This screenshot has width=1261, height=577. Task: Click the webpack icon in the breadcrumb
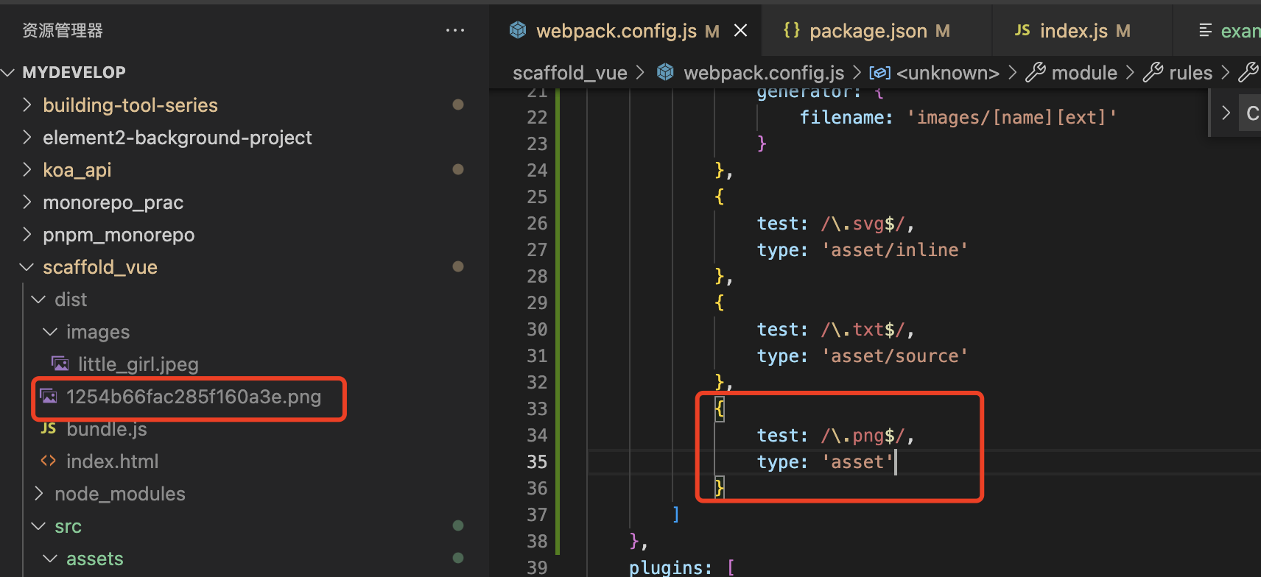point(665,72)
